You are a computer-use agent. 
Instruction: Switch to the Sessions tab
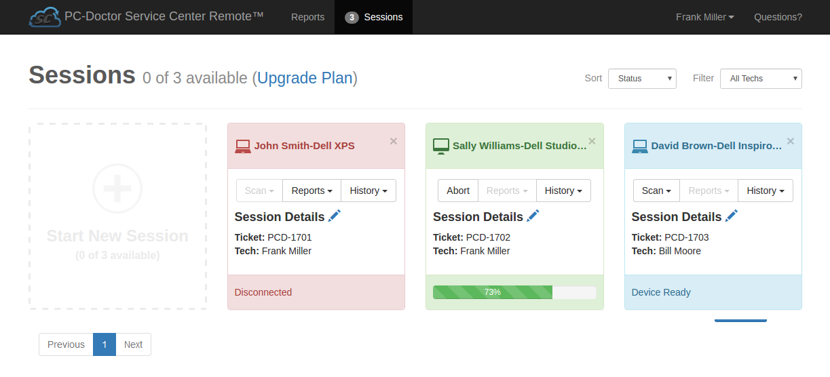click(373, 17)
